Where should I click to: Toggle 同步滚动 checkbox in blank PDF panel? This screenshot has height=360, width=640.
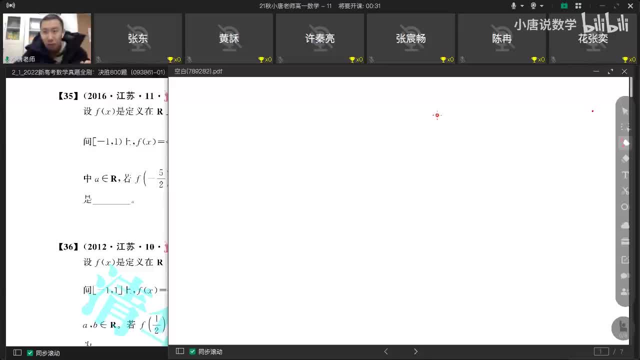192,351
